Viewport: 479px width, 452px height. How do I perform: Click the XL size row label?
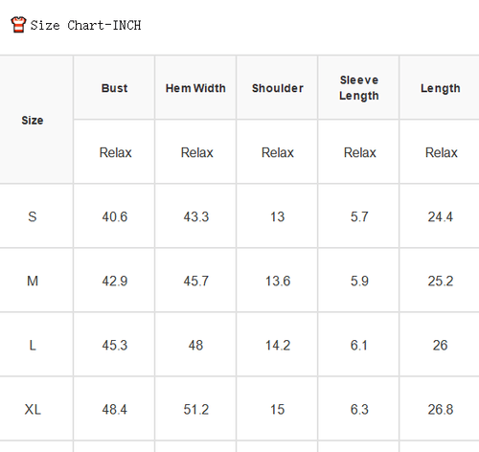33,409
